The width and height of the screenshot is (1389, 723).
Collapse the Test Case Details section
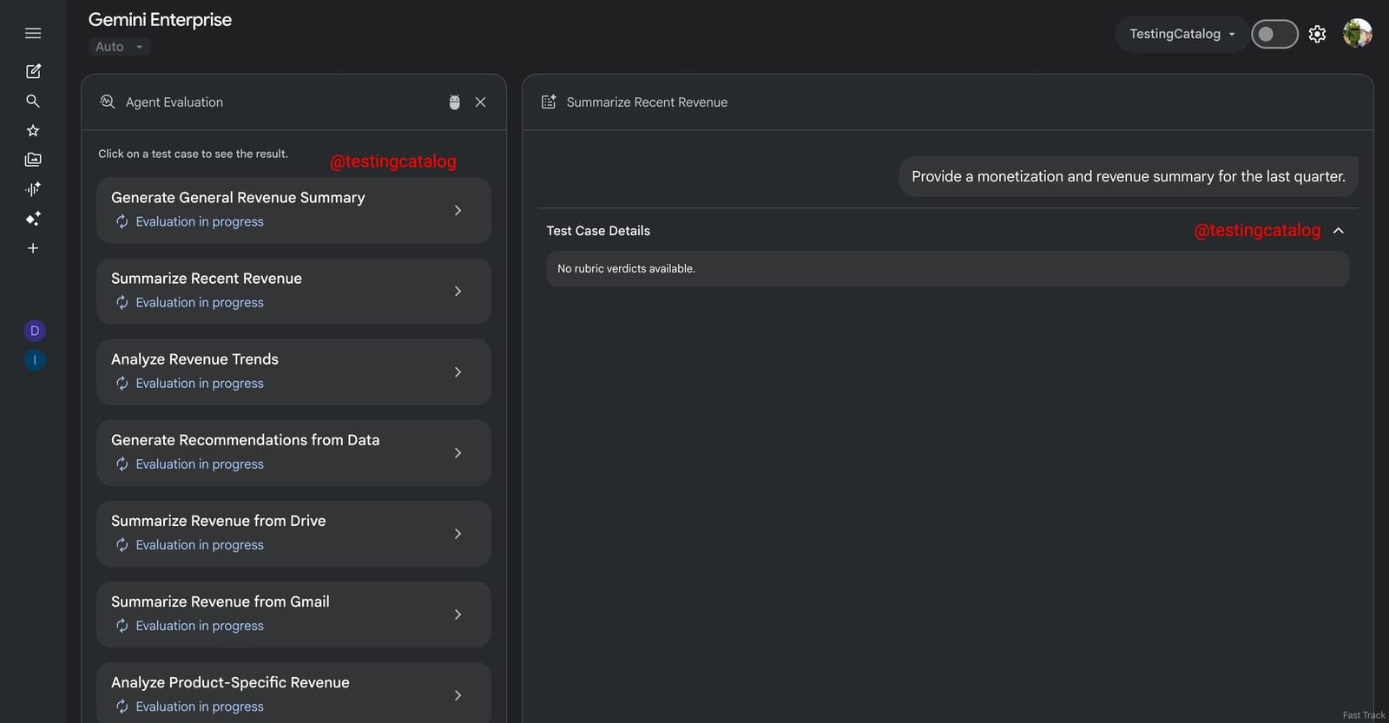click(x=1338, y=231)
